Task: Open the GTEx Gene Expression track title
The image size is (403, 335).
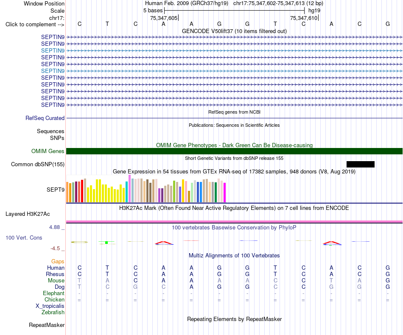Action: coord(234,172)
